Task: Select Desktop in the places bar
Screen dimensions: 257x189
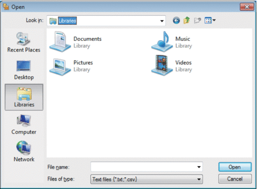Action: click(x=24, y=70)
